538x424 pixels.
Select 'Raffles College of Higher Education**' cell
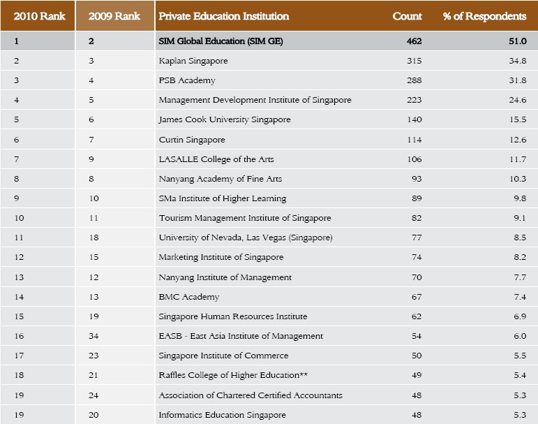(x=233, y=375)
